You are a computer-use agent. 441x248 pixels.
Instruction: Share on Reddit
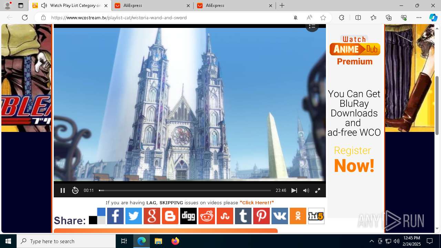point(207,216)
